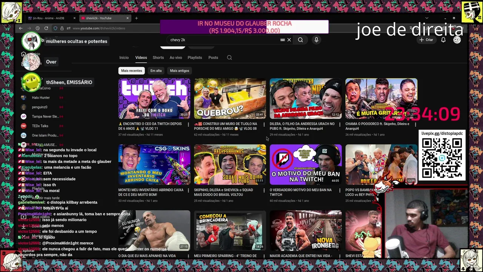Viewport: 483px width, 272px height.
Task: Close the Jin-Rou AniDB tab
Action: [74, 18]
